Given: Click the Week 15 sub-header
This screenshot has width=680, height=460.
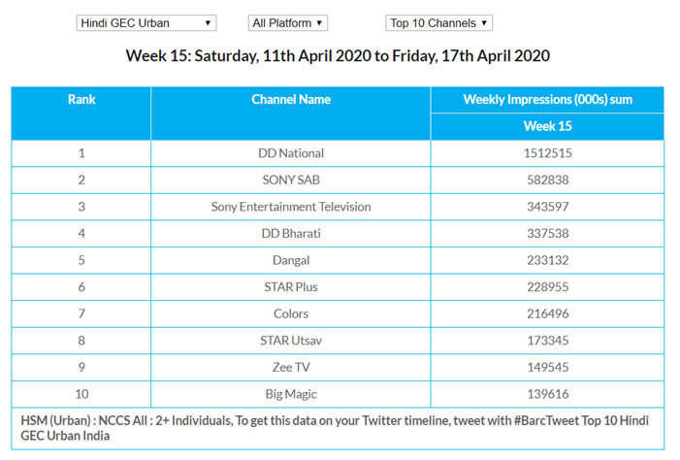Looking at the screenshot, I should pyautogui.click(x=547, y=126).
